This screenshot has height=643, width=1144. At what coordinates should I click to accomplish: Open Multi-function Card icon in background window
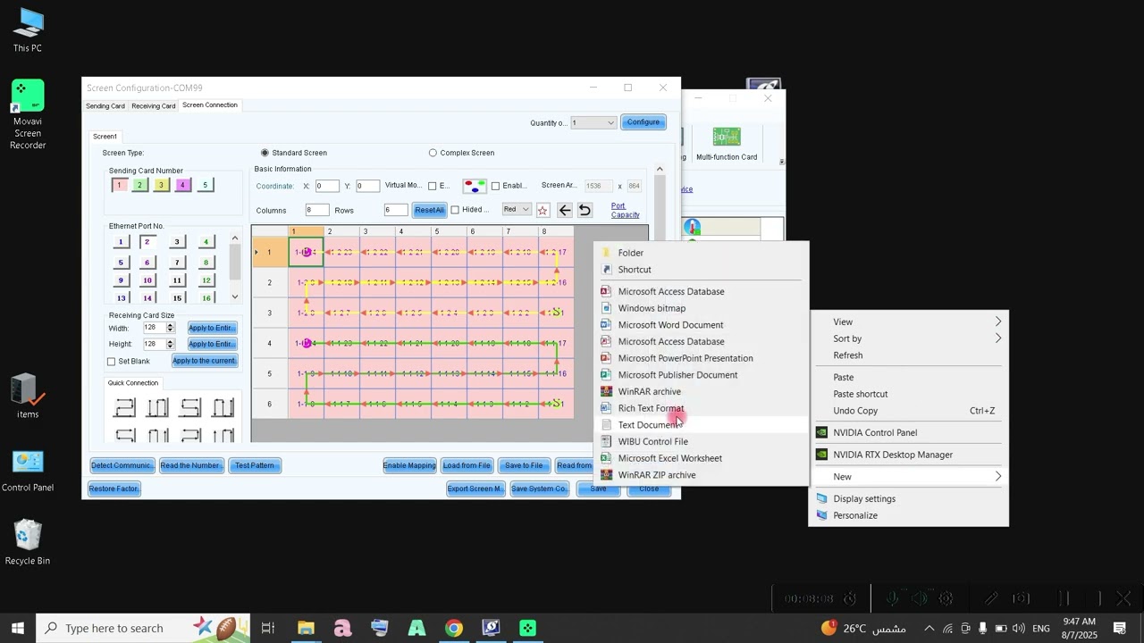point(727,143)
